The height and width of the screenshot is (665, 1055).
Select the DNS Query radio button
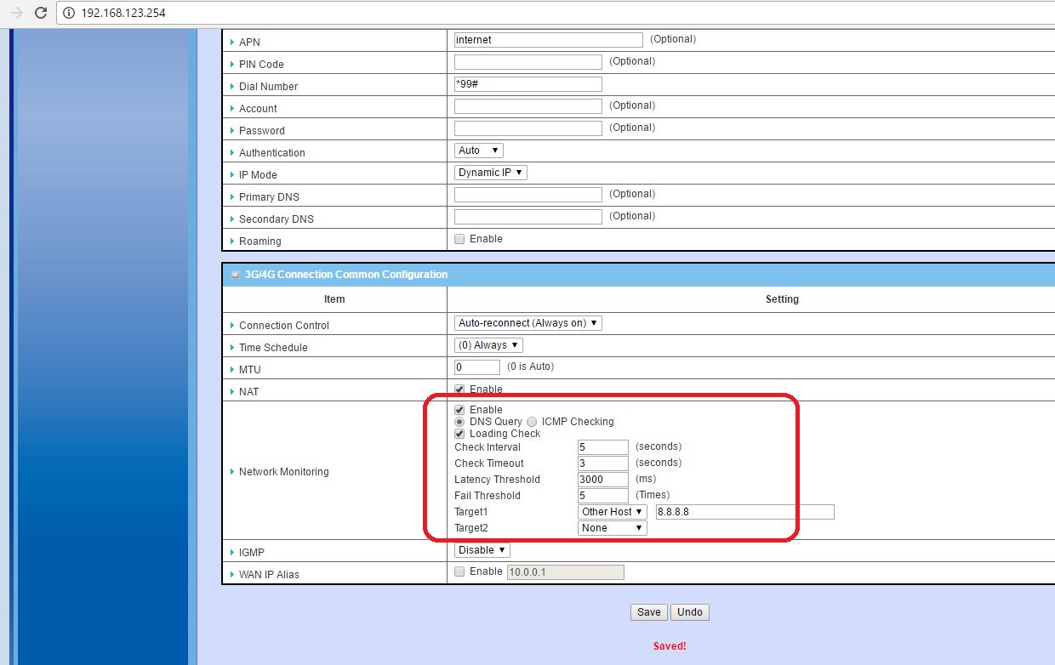coord(459,422)
